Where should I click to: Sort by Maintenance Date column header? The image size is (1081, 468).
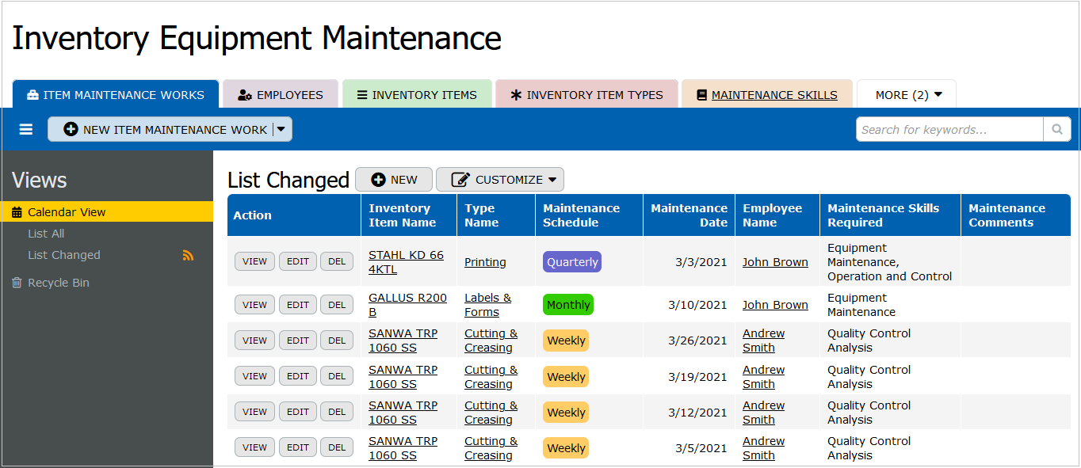pyautogui.click(x=689, y=215)
